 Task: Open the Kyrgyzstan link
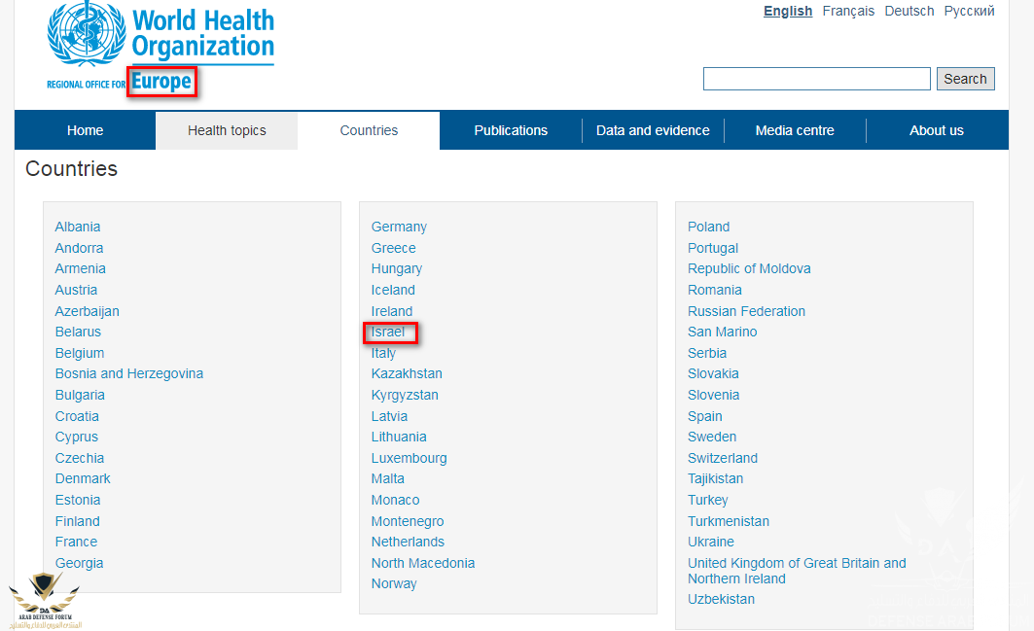[405, 395]
